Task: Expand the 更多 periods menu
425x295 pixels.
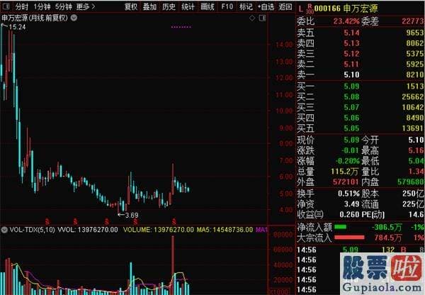Action: pos(85,6)
